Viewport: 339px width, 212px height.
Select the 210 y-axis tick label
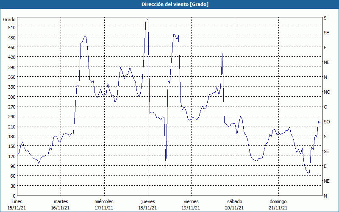(x=12, y=126)
